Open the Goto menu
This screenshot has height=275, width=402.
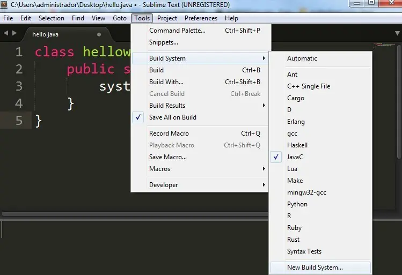tap(120, 18)
